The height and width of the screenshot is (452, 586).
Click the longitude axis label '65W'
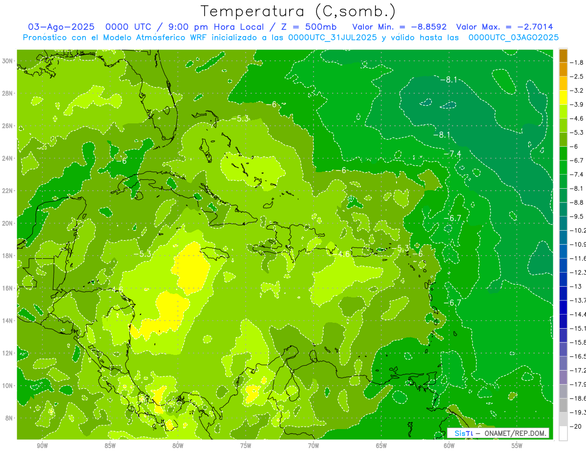[x=381, y=446]
